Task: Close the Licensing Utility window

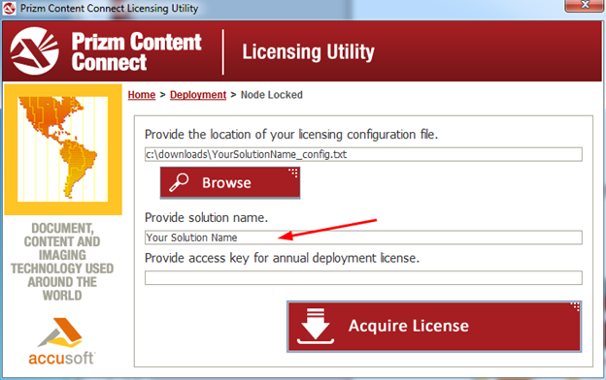Action: coord(584,6)
